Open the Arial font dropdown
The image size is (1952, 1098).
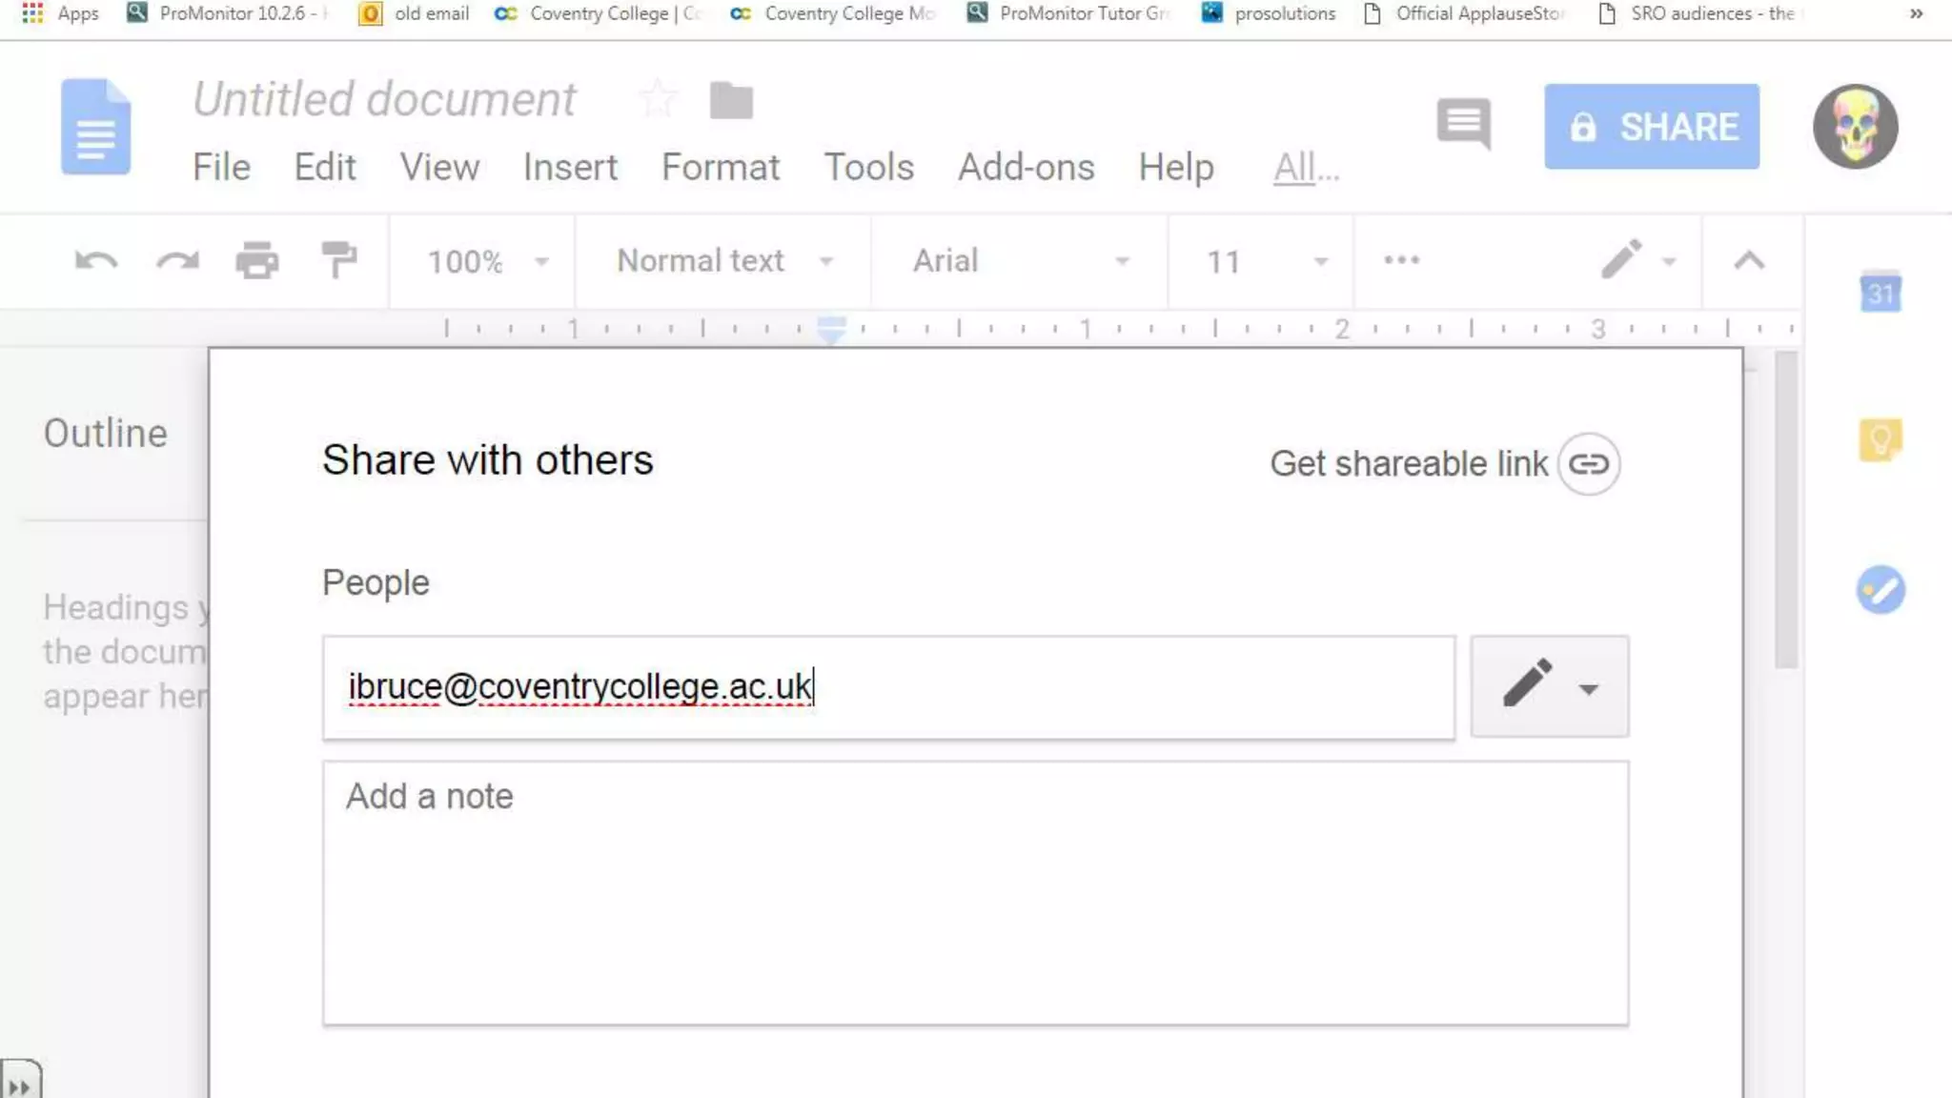point(1020,261)
